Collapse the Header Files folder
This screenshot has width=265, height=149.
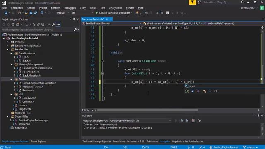point(7,50)
